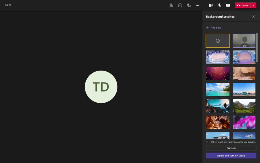Click Add new background
Viewport: 260px width, 163px height.
[x=214, y=28]
